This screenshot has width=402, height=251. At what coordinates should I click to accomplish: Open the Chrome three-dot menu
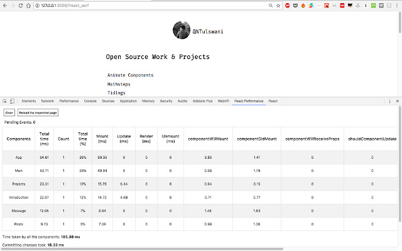396,6
